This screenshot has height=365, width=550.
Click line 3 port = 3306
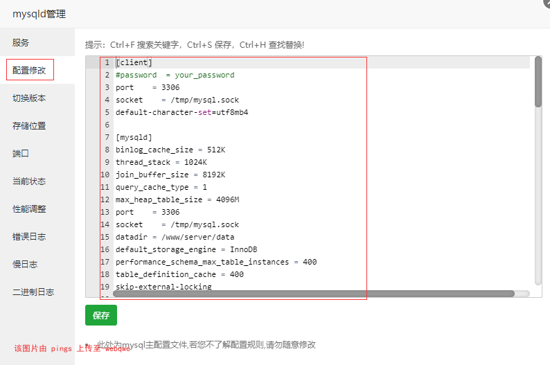148,87
